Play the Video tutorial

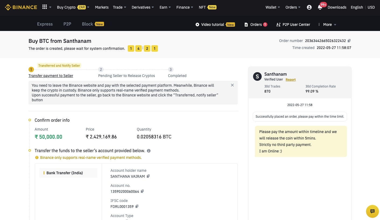(215, 25)
